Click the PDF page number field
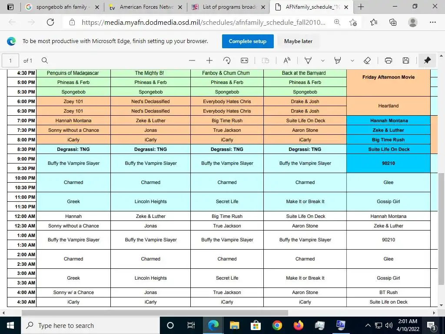The width and height of the screenshot is (445, 334). pos(10,60)
